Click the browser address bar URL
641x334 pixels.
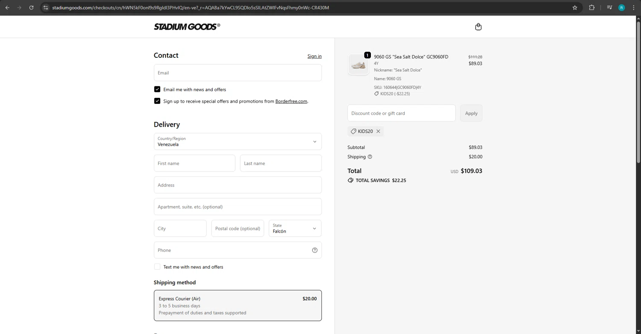pyautogui.click(x=191, y=8)
